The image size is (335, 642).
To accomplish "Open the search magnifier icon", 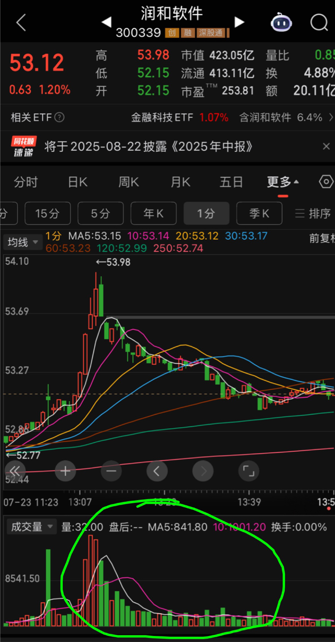I will click(x=319, y=22).
